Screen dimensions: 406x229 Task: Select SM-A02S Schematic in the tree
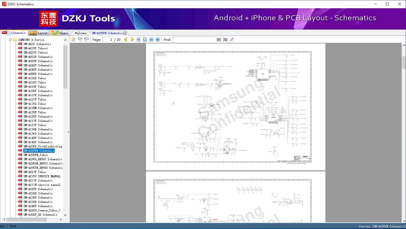pos(37,44)
